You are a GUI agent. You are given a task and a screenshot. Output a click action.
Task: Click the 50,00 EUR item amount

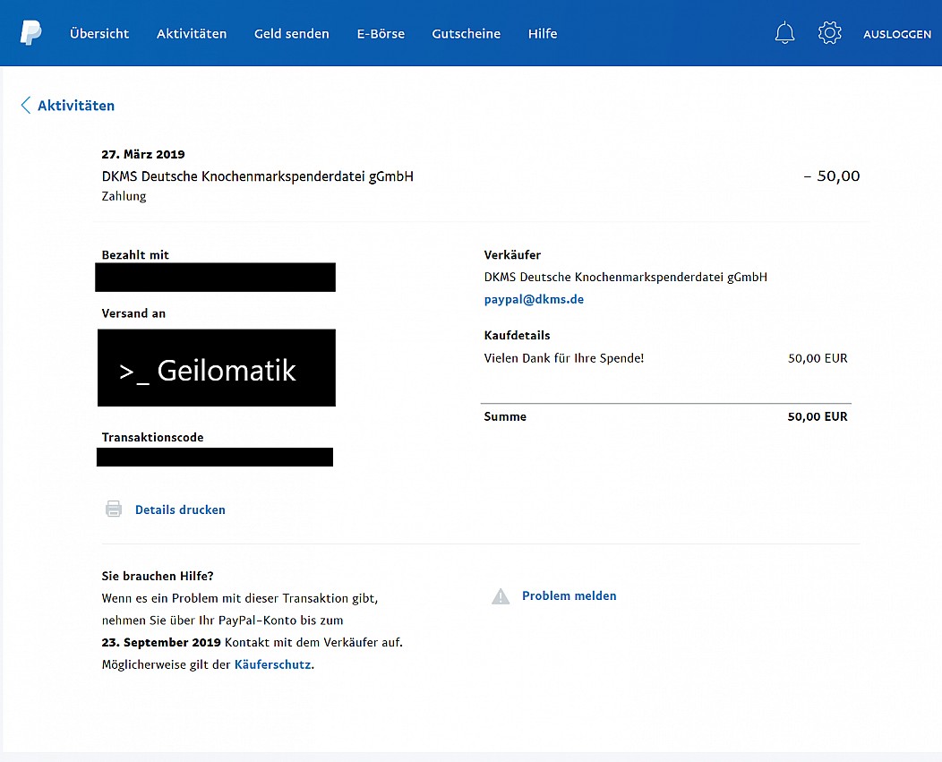(818, 358)
